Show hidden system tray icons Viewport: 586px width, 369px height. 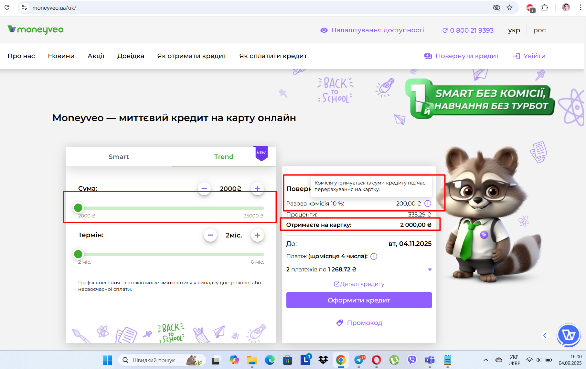click(485, 360)
